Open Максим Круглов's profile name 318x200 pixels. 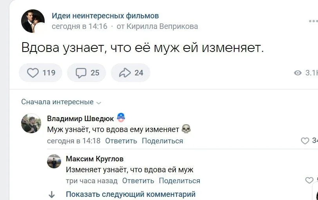[94, 159]
